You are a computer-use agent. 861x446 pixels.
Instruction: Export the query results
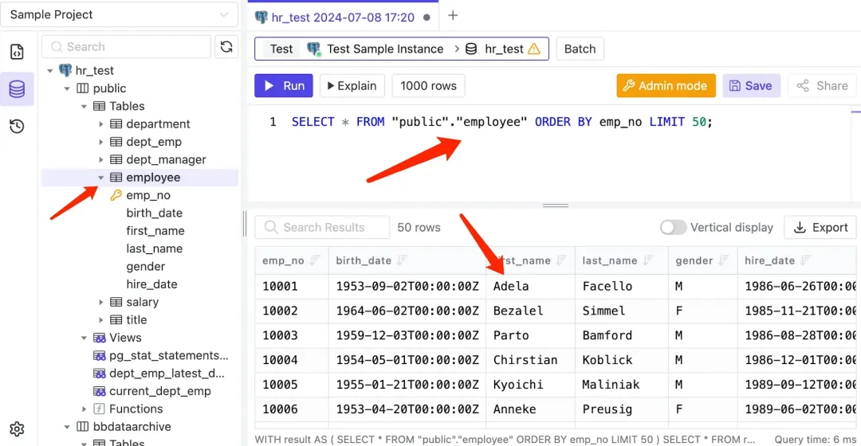click(820, 227)
